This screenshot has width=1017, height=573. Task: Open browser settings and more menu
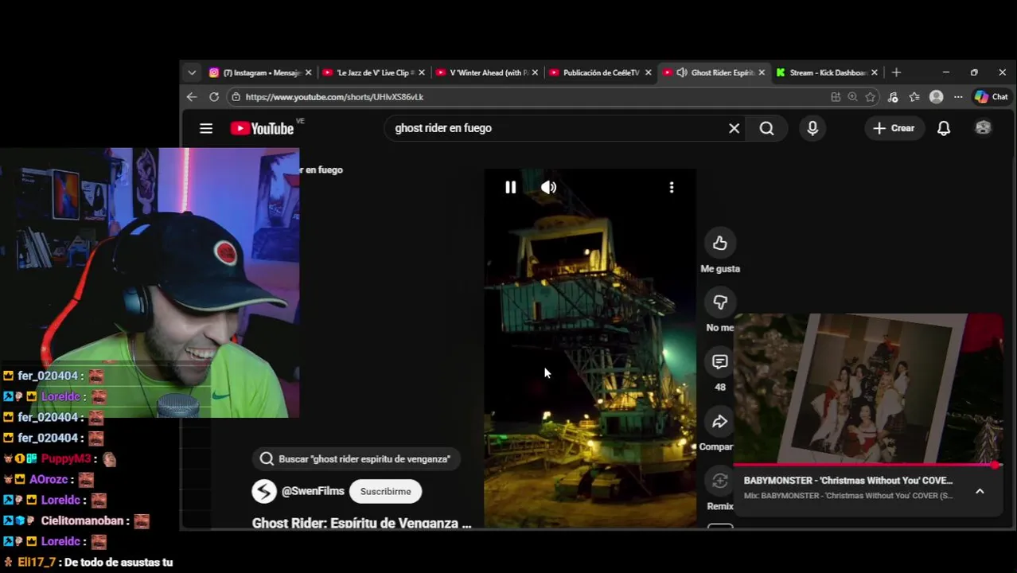[x=958, y=96]
